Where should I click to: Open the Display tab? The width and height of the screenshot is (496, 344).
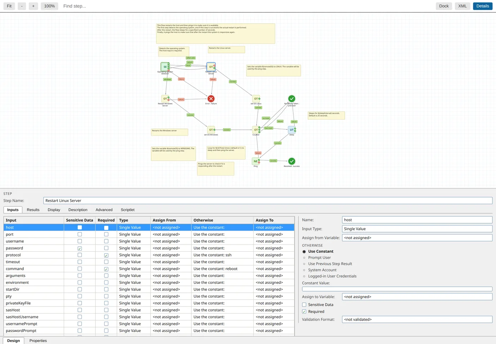click(54, 210)
